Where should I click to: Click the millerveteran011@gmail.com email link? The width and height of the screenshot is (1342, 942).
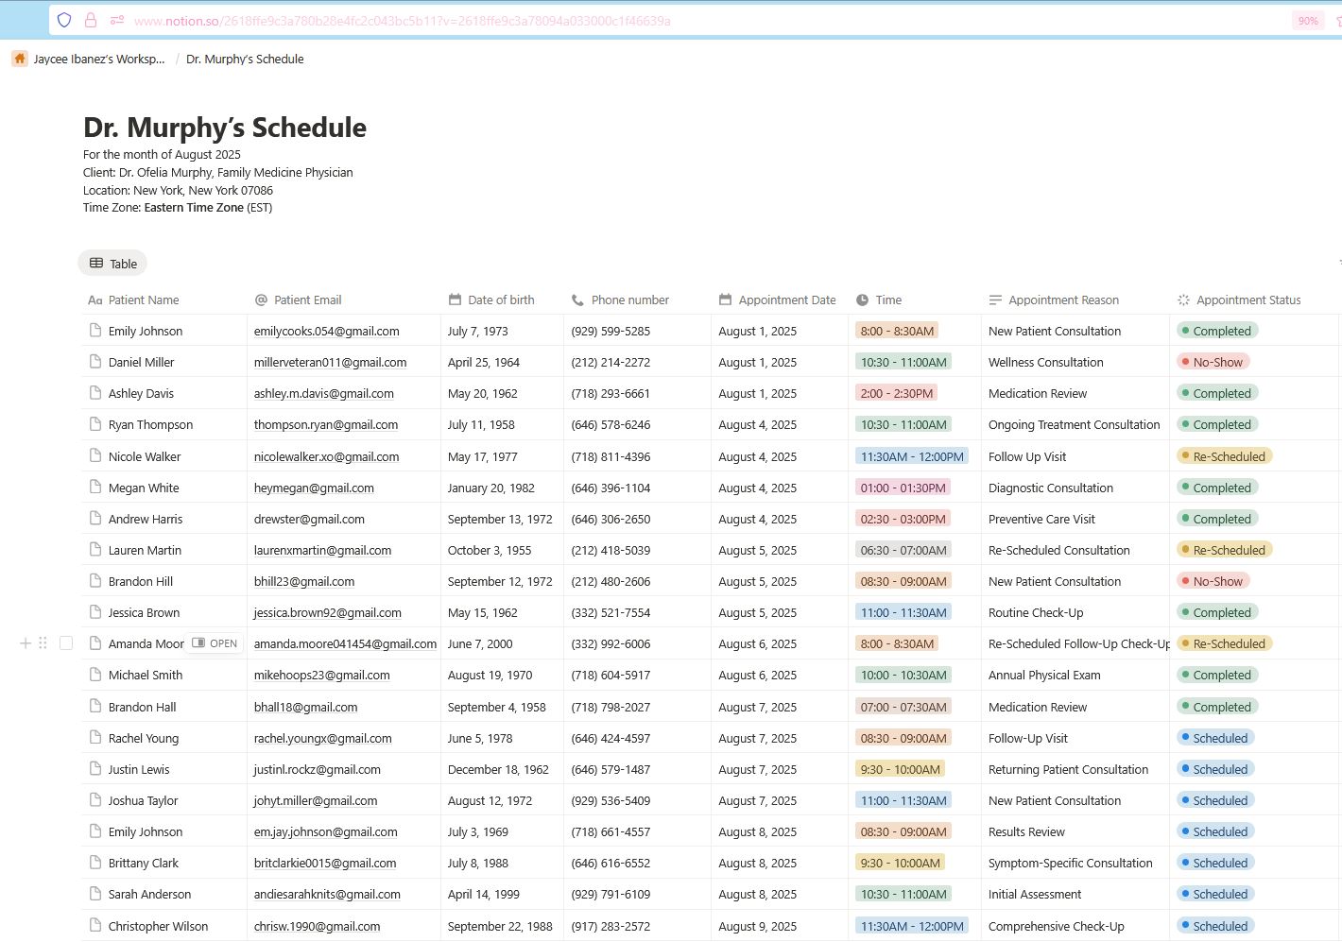330,362
